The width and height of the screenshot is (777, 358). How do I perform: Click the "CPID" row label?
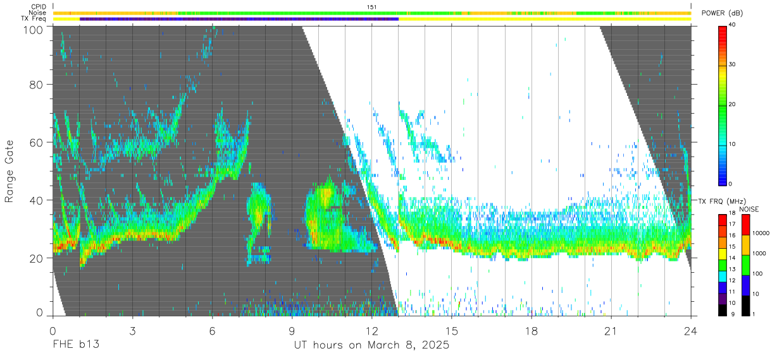click(x=39, y=6)
